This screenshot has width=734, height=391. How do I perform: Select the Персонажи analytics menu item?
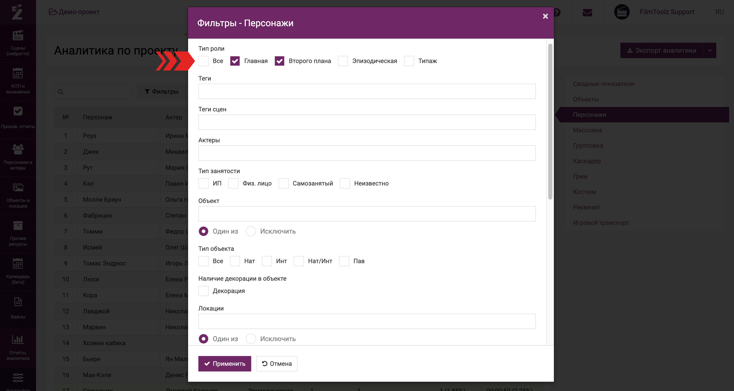coord(642,115)
